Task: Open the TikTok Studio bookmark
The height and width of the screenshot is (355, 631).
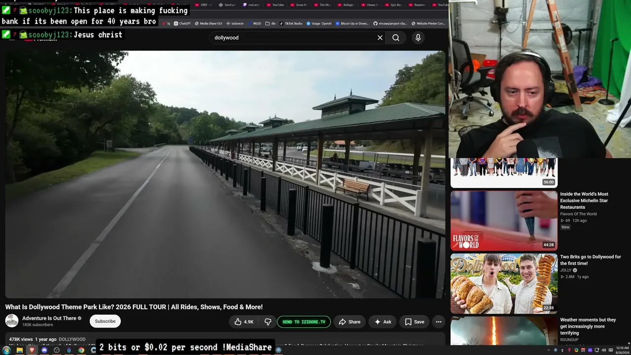Action: point(291,23)
